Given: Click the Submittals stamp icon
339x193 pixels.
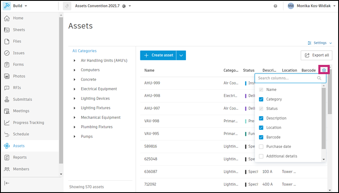Looking at the screenshot, I should click(7, 99).
